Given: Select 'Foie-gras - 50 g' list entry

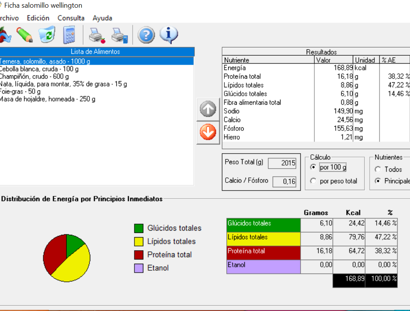Looking at the screenshot, I should 20,92.
